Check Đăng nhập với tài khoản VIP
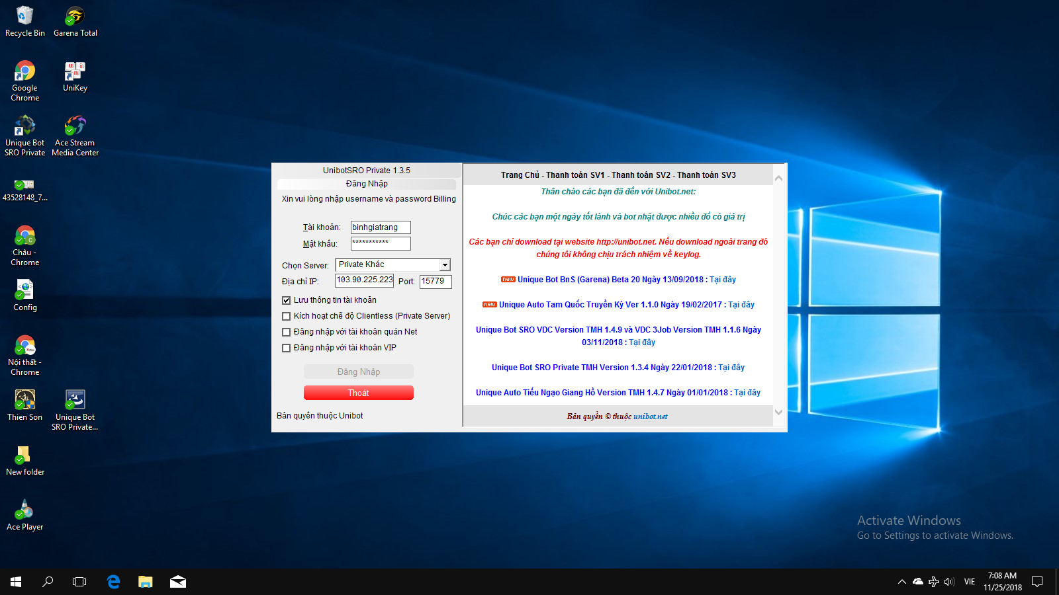This screenshot has height=595, width=1059. [x=287, y=348]
